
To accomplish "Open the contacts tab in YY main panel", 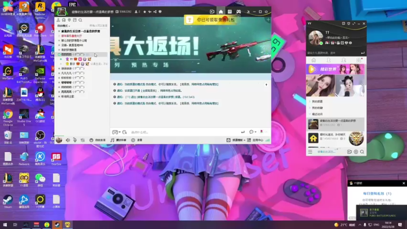I will pyautogui.click(x=329, y=60).
